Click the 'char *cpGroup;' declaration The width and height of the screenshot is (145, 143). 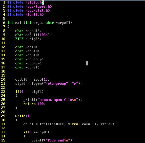pyautogui.click(x=29, y=59)
